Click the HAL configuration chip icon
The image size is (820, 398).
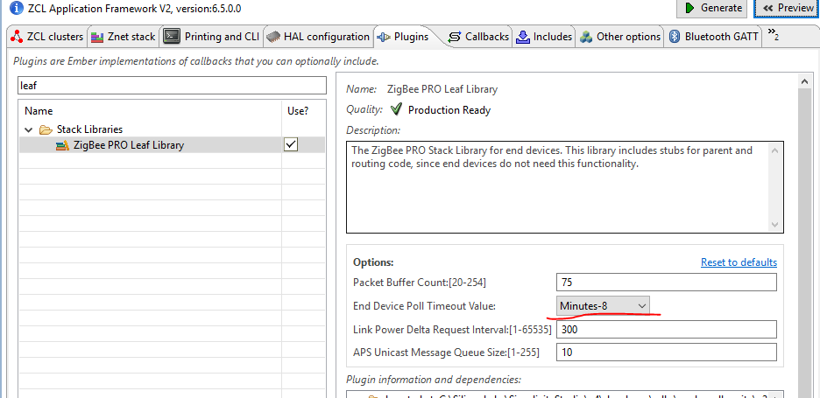tap(274, 37)
